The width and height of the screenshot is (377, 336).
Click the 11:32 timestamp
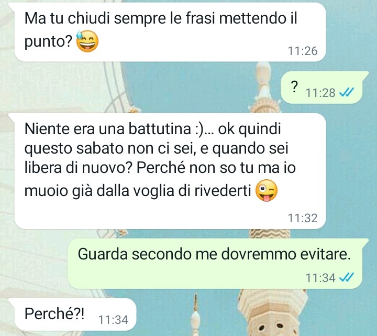tap(303, 218)
